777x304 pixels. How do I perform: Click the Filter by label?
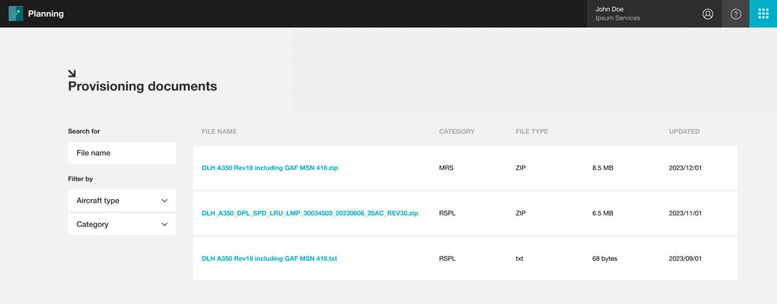[80, 179]
